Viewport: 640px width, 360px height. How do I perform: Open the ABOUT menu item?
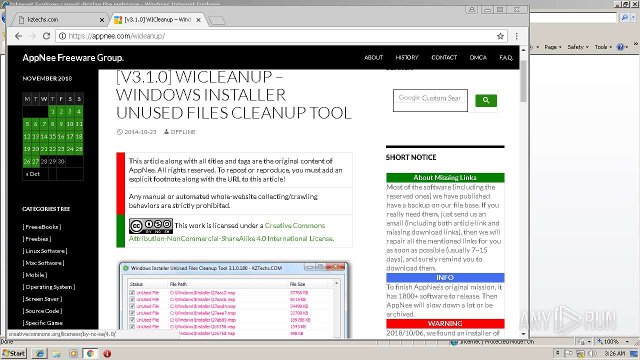click(x=373, y=57)
